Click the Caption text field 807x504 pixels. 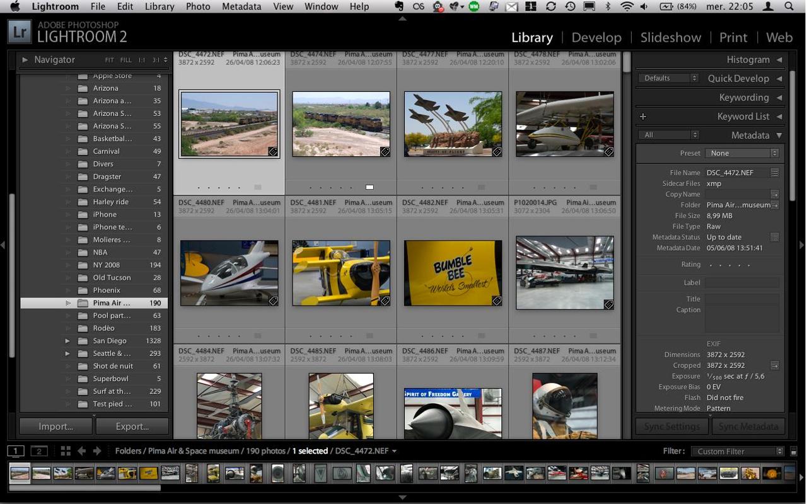[742, 319]
